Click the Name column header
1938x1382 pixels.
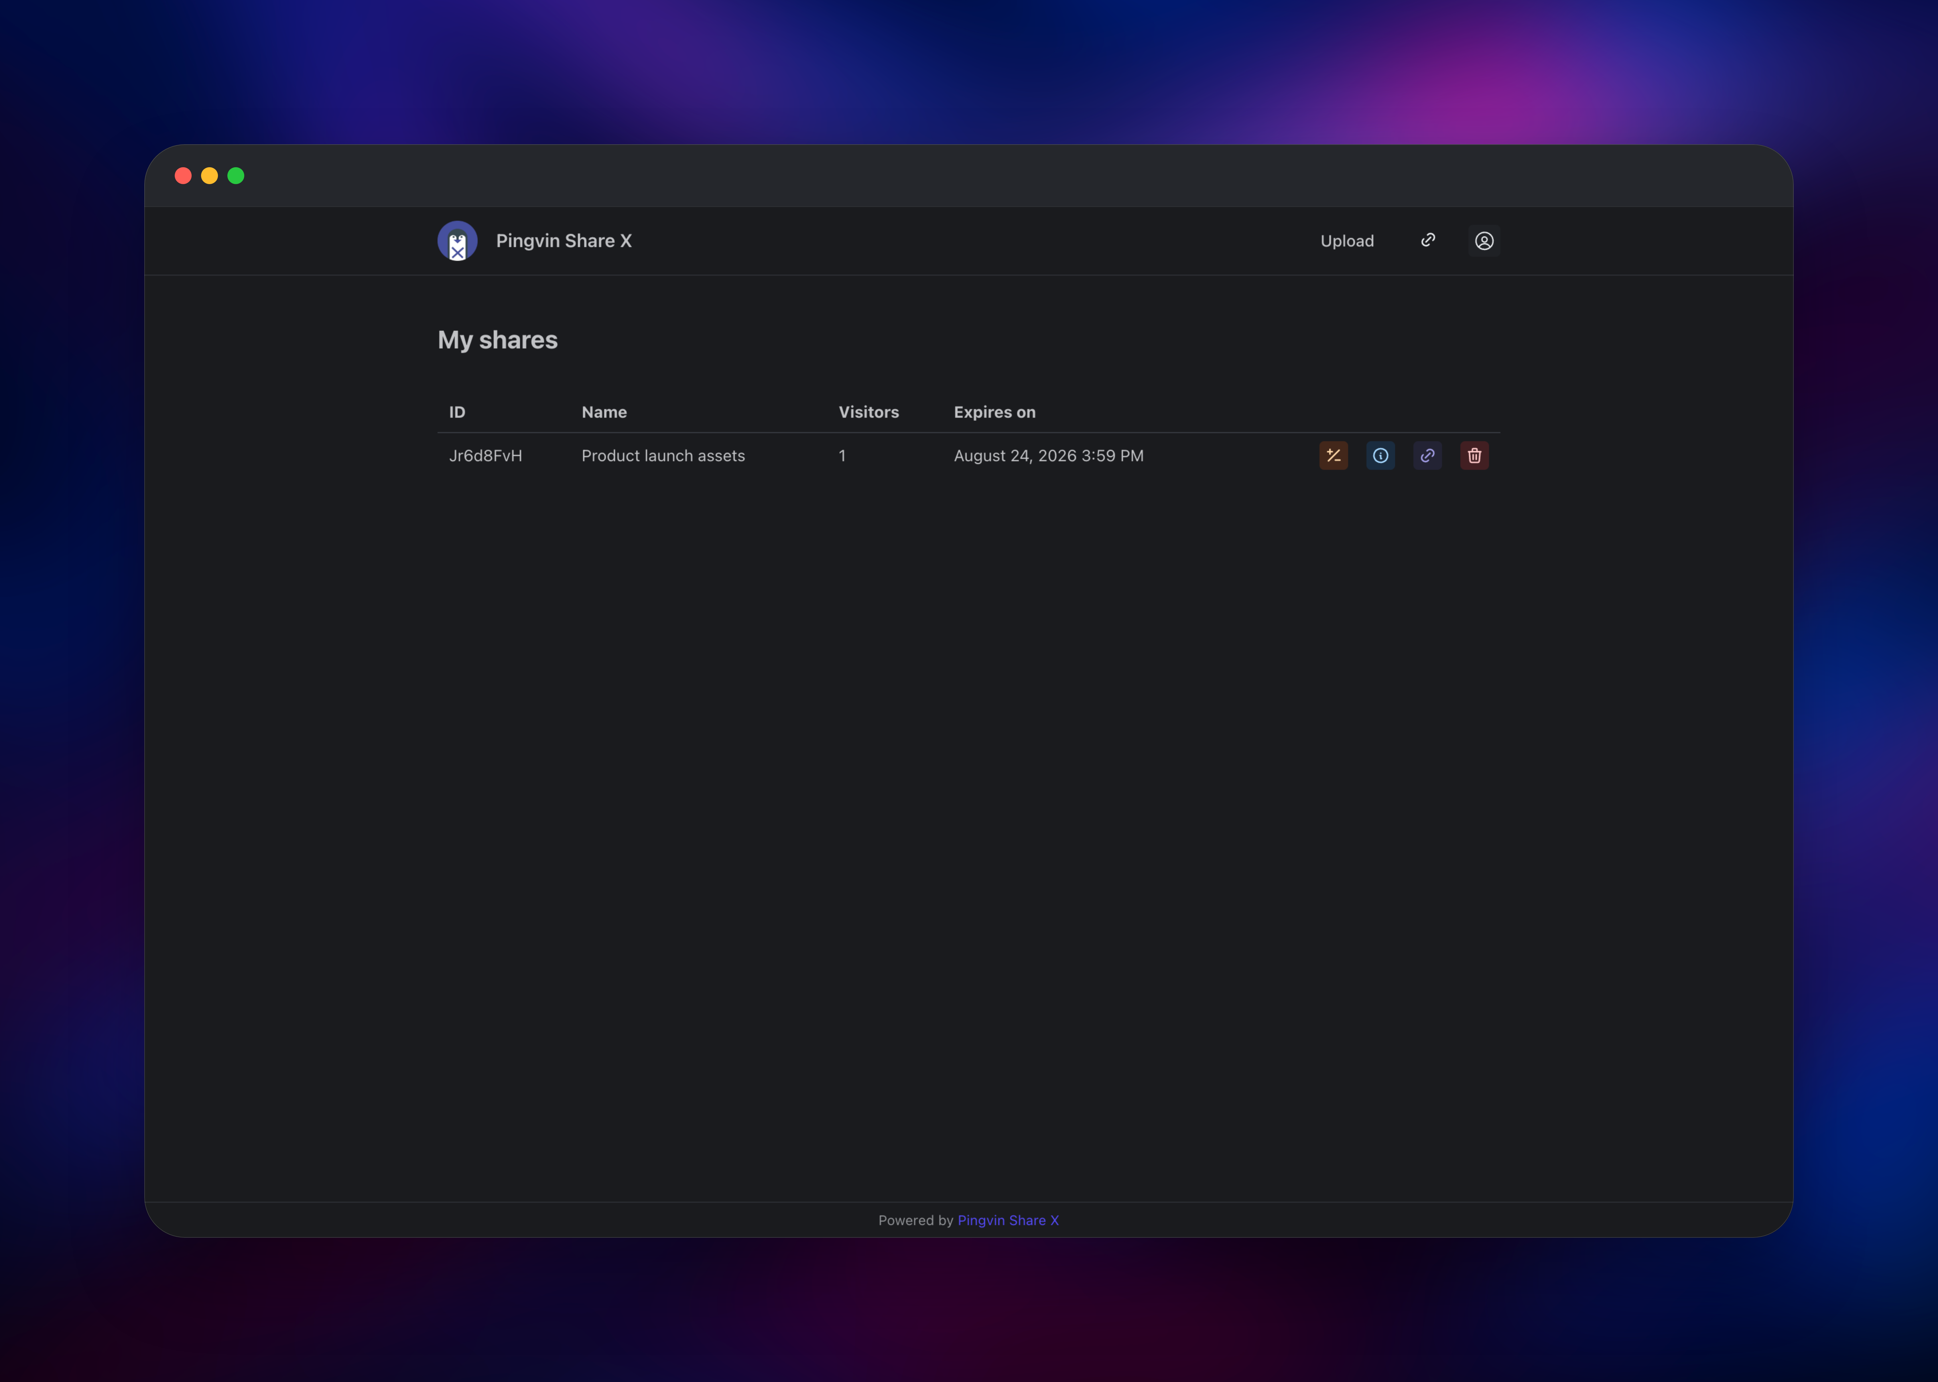(604, 412)
